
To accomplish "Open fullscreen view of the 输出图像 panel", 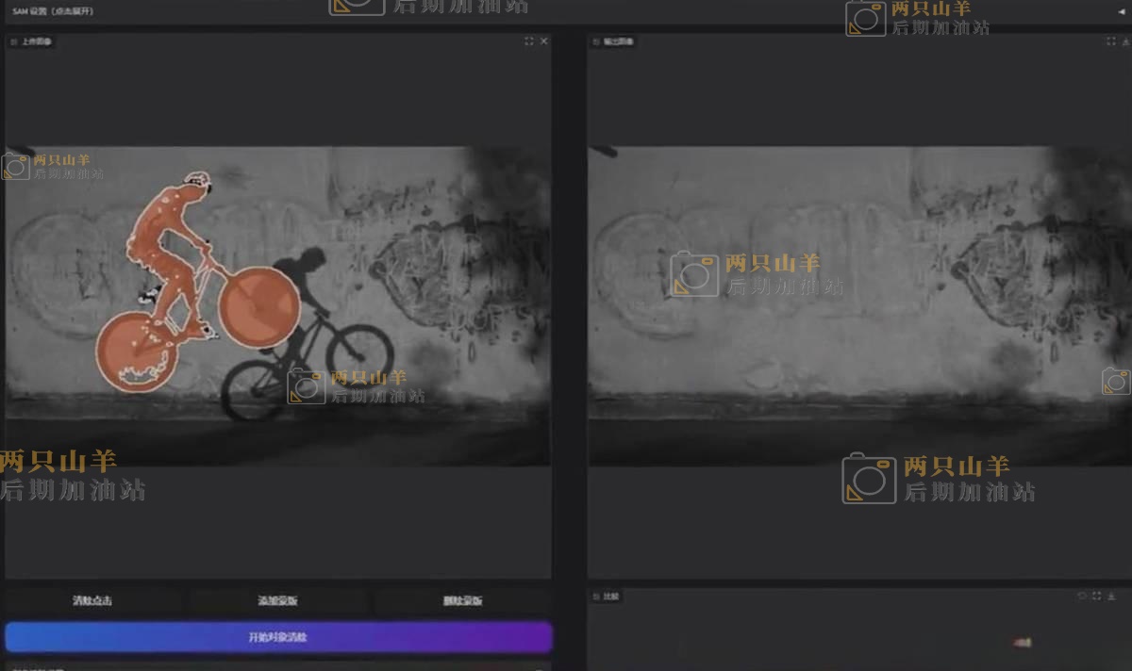I will (1111, 41).
